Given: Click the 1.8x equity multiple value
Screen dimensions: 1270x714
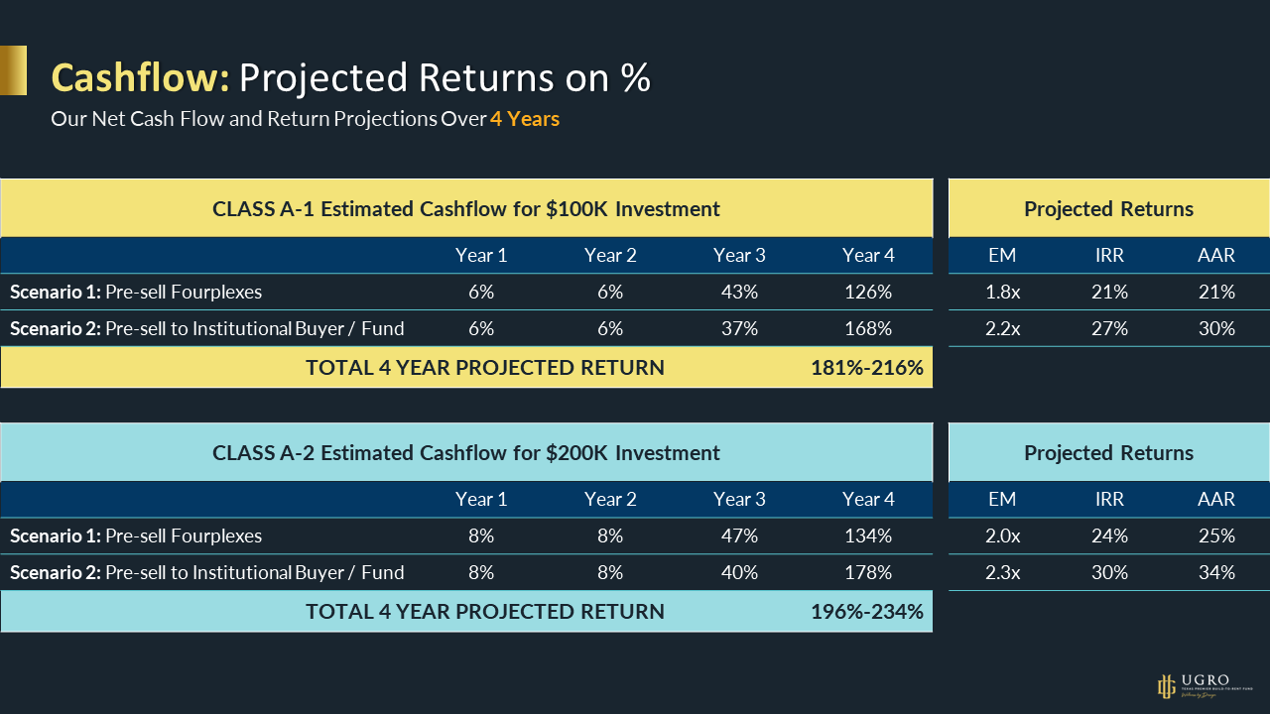Looking at the screenshot, I should click(1002, 293).
